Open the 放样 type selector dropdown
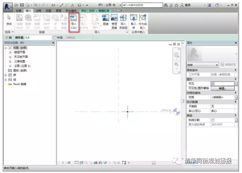 pyautogui.click(x=217, y=65)
